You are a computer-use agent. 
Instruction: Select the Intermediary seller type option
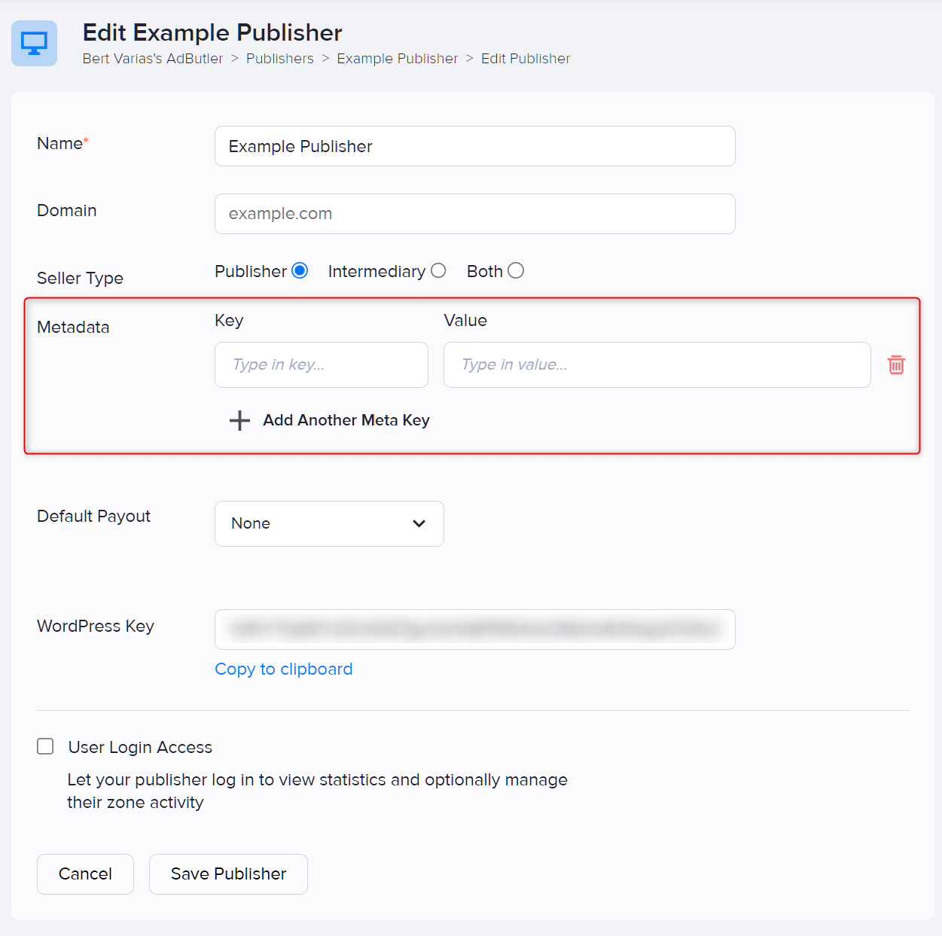tap(439, 270)
